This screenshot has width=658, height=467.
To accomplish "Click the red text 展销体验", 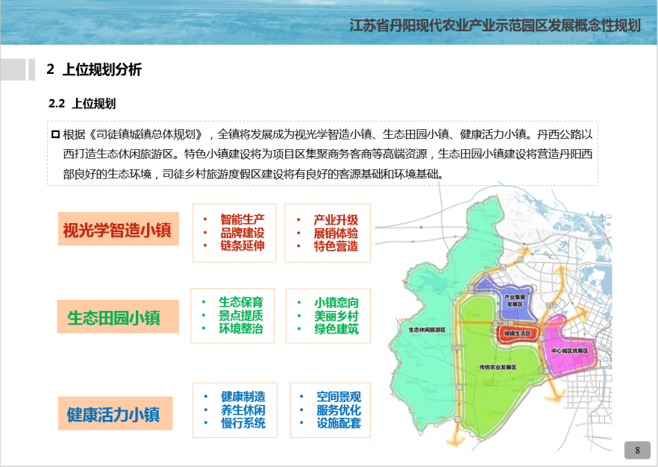I will [x=336, y=233].
